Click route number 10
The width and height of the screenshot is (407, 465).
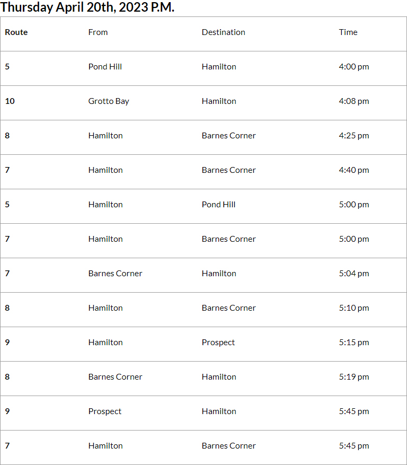(10, 101)
